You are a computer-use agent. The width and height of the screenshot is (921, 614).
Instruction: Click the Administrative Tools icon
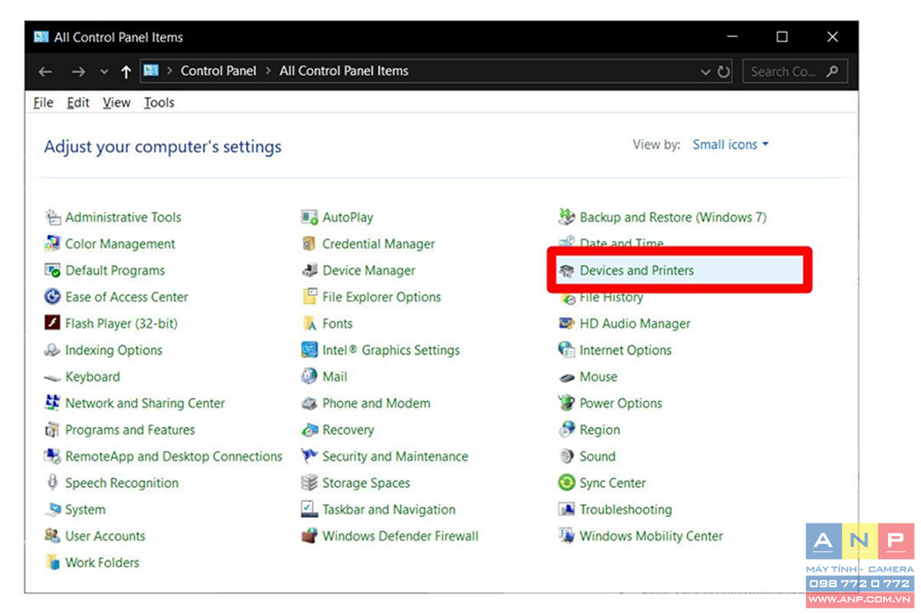click(52, 217)
